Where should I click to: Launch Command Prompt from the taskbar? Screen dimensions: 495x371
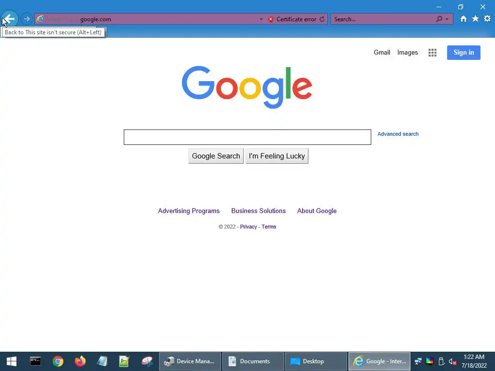pos(35,361)
